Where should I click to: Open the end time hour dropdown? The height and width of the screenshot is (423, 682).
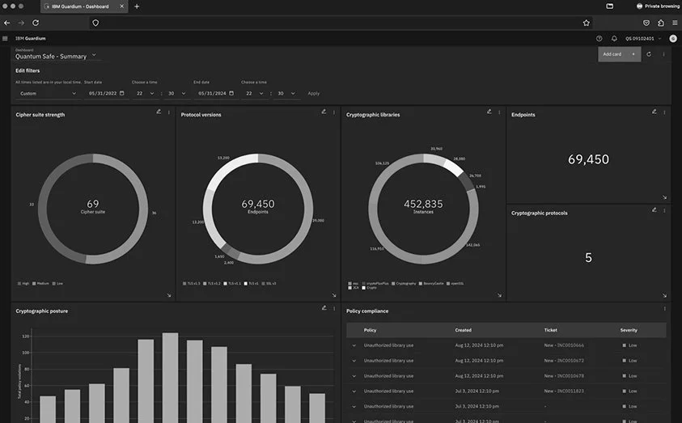255,94
